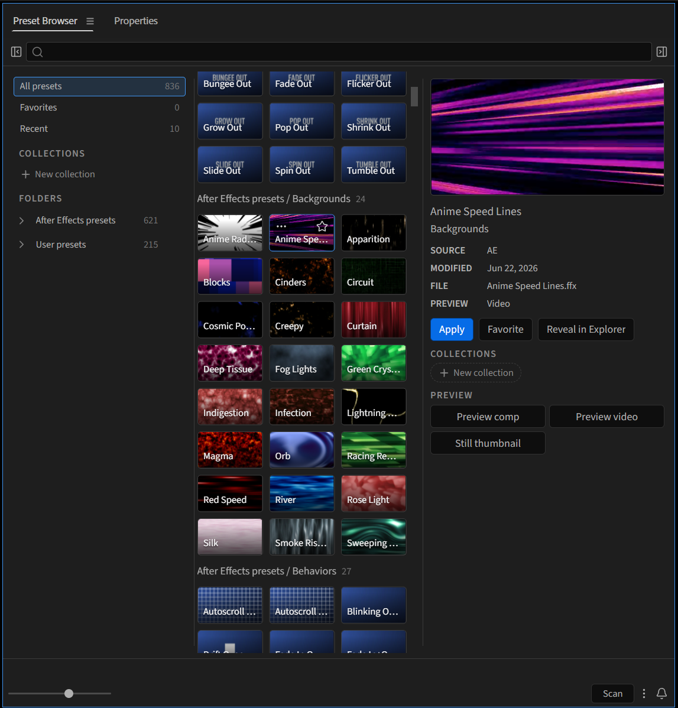Select the Green Crystals preset thumbnail
The height and width of the screenshot is (708, 678).
click(x=374, y=363)
